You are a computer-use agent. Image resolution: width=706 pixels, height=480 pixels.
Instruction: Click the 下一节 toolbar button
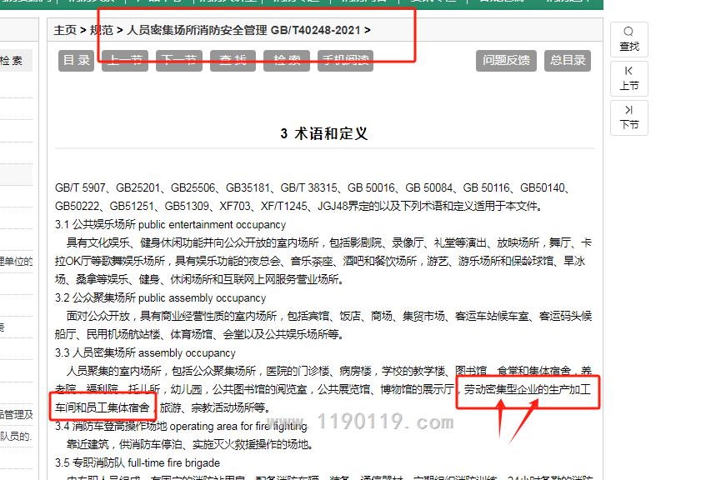click(179, 60)
